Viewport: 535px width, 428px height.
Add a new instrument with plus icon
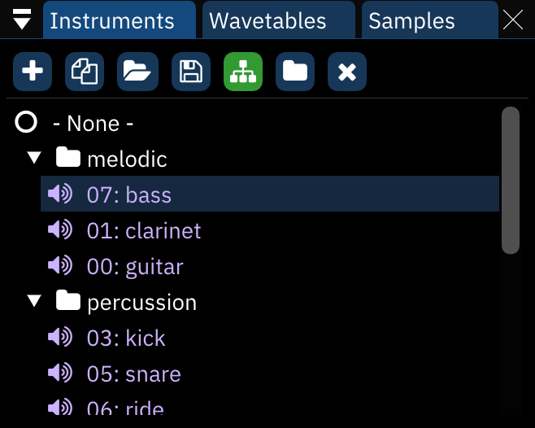point(33,72)
